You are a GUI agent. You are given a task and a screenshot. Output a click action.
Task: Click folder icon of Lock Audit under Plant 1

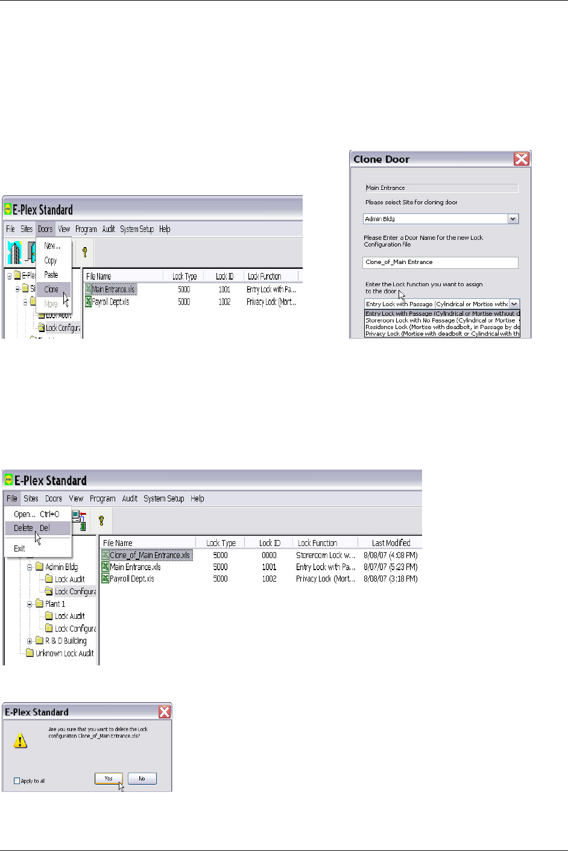pos(49,616)
